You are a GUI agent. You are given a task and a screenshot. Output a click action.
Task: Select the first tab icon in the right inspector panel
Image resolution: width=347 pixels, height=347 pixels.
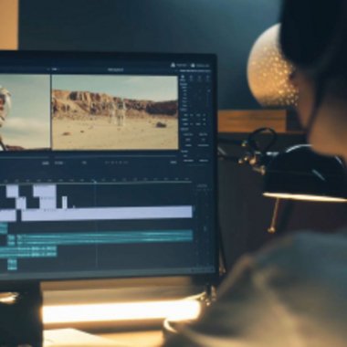click(x=183, y=79)
